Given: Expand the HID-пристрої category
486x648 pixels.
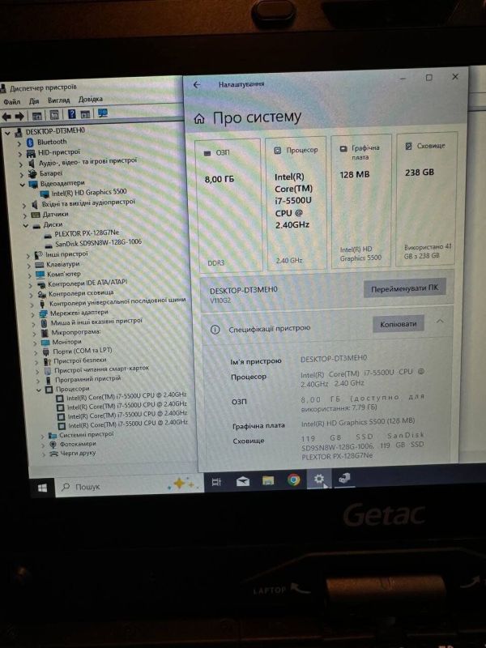Looking at the screenshot, I should pos(19,154).
